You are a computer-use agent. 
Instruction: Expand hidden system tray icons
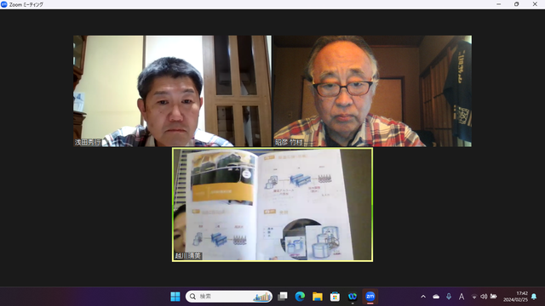[x=423, y=297]
